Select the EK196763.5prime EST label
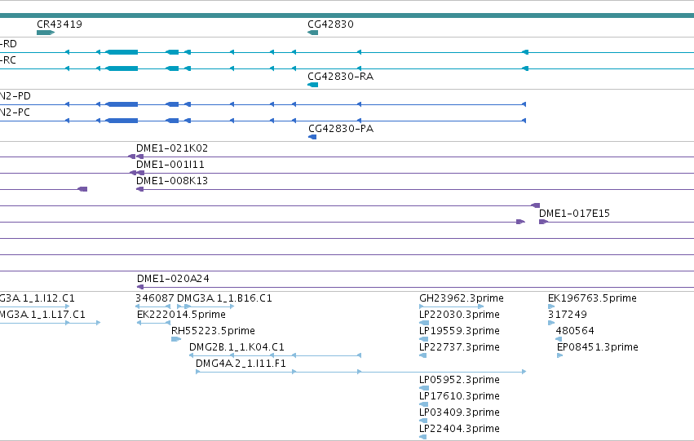 point(592,298)
